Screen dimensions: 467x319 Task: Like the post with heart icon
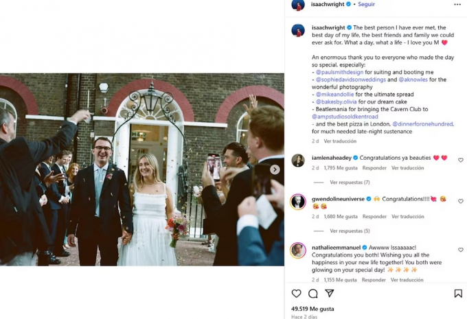click(x=297, y=294)
